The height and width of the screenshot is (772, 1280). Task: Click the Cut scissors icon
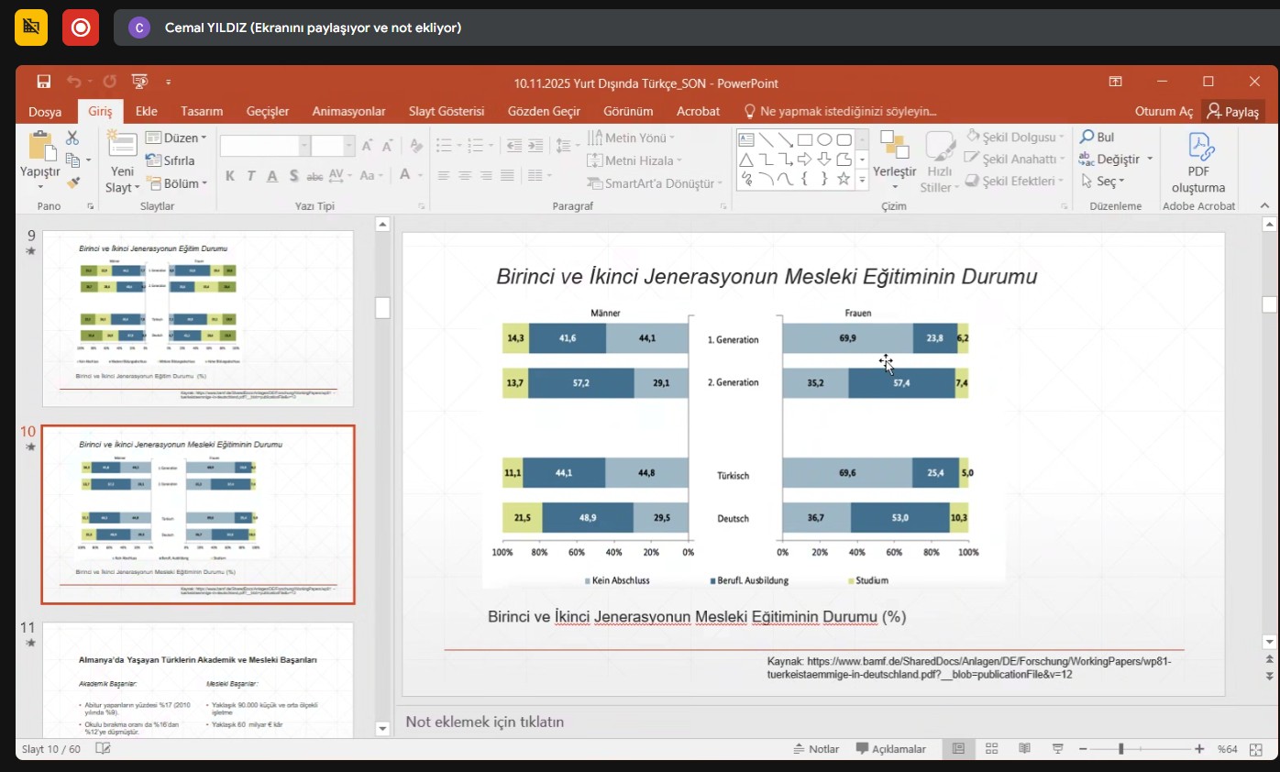click(72, 138)
